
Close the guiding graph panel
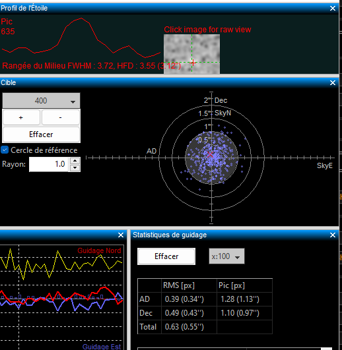pos(121,235)
